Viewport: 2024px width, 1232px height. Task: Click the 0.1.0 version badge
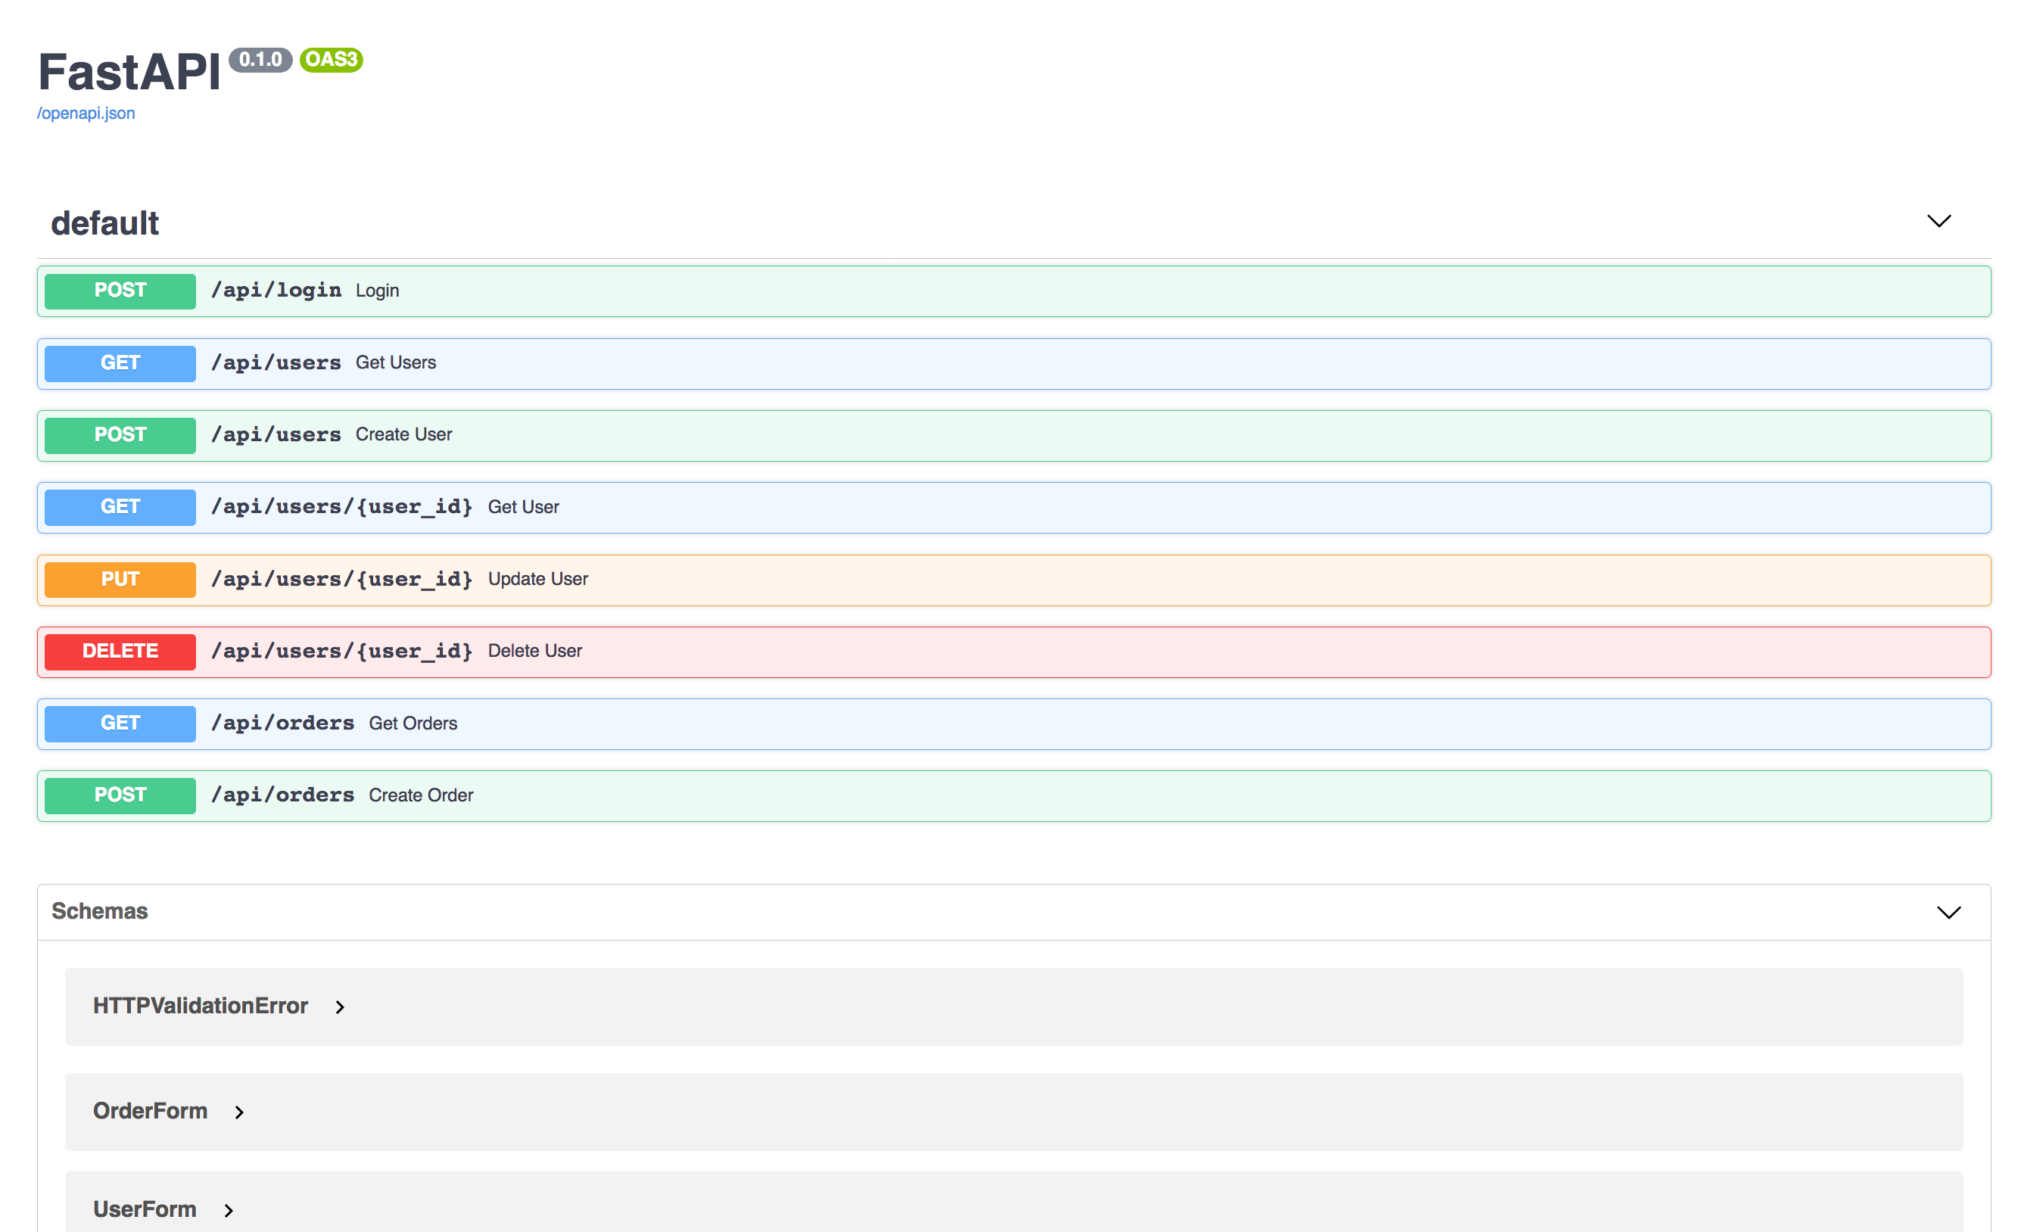pos(260,60)
